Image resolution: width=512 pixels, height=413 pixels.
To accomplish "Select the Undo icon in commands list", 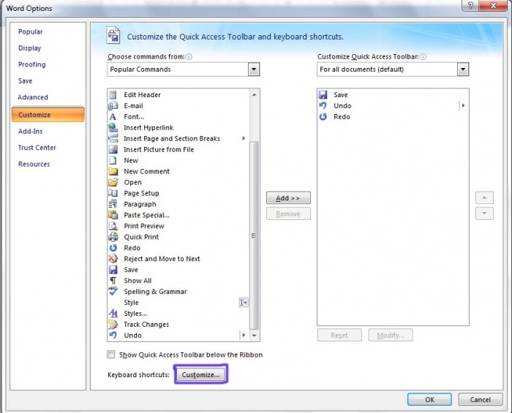I will [x=113, y=335].
